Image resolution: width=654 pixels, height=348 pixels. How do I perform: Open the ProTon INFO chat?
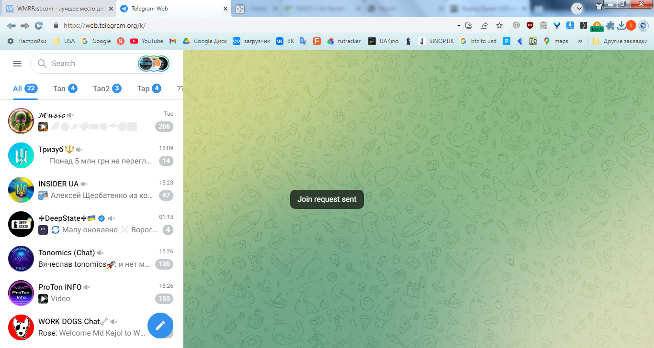(91, 293)
